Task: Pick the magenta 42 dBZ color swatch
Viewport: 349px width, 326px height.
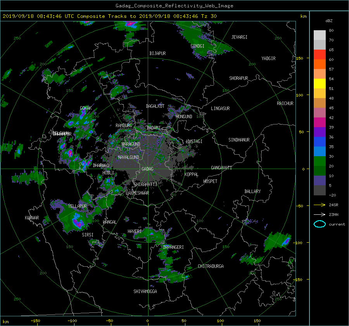Action: point(320,122)
